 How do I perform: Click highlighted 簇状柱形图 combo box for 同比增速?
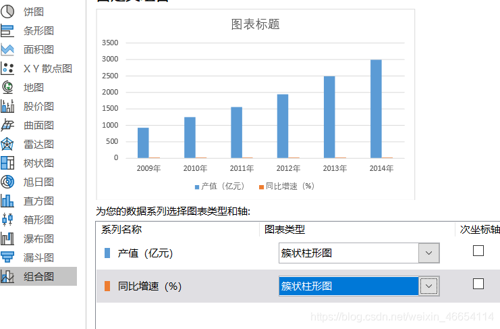(x=359, y=286)
